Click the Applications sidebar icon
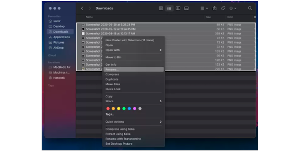 [50, 37]
